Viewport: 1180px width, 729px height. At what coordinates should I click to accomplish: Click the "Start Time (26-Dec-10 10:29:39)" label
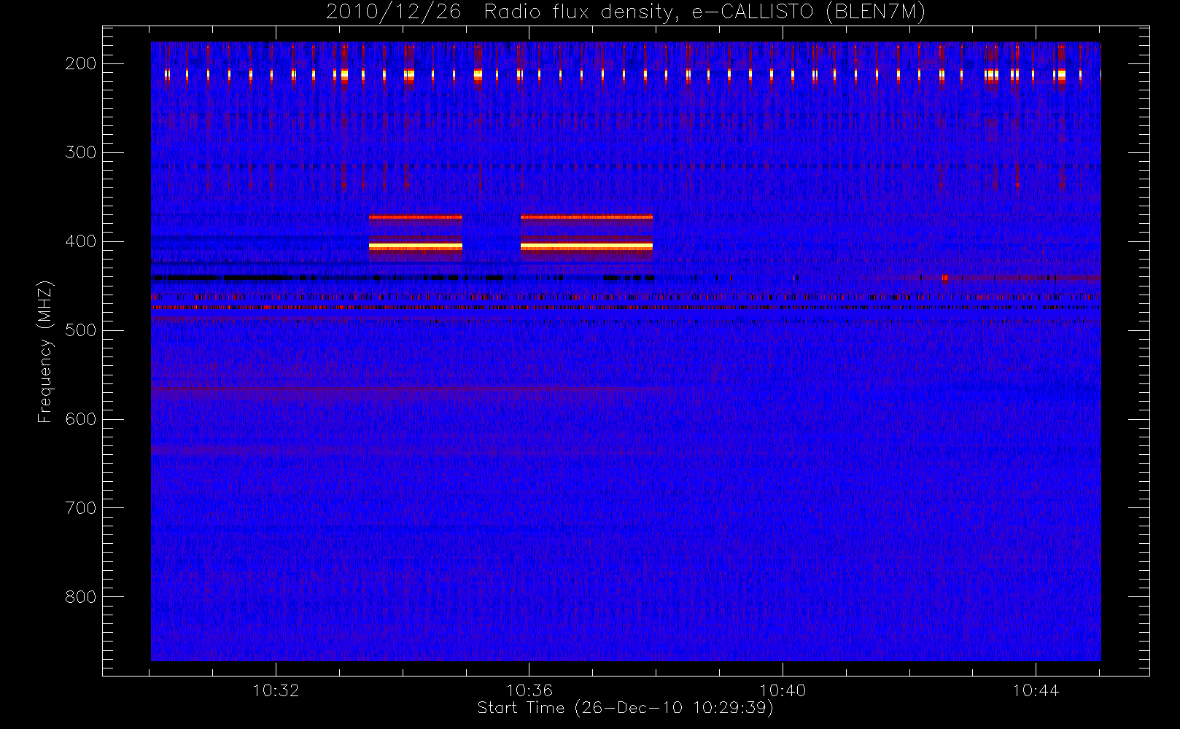(x=625, y=708)
